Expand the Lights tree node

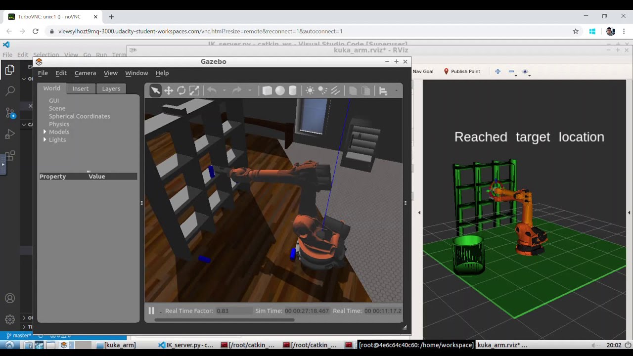pyautogui.click(x=45, y=140)
